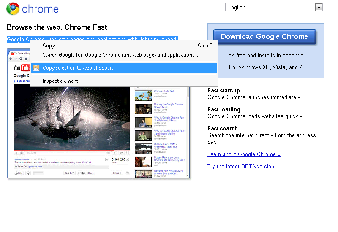
Task: Choose Copy selection to web clipboard
Action: click(x=124, y=68)
